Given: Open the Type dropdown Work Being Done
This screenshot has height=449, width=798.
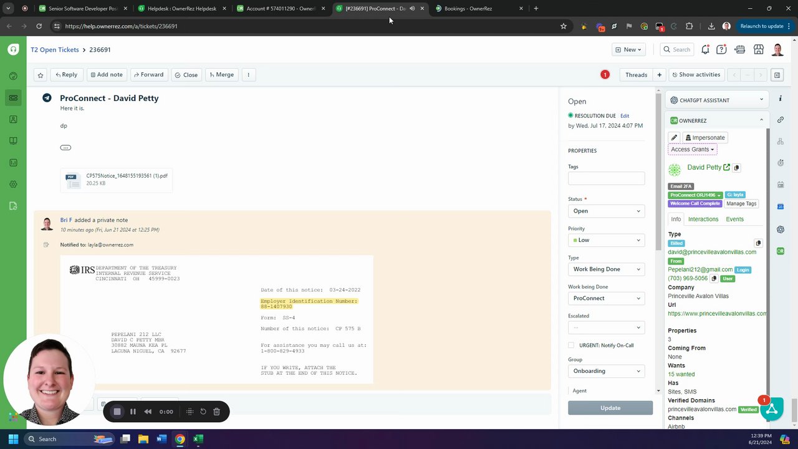Looking at the screenshot, I should click(606, 269).
